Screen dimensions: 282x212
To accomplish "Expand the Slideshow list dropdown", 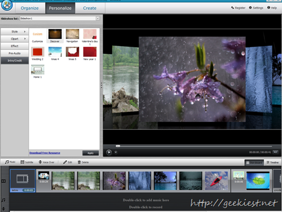I will click(98, 19).
